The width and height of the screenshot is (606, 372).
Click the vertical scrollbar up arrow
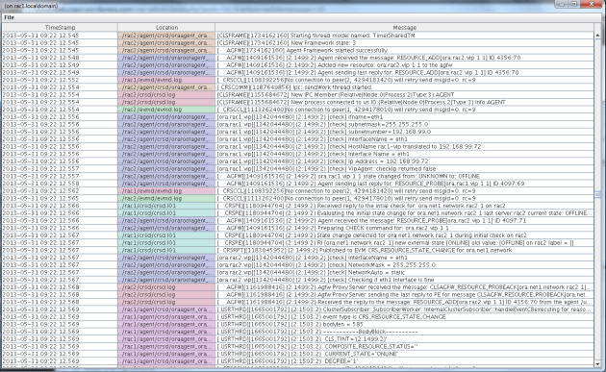[x=597, y=36]
